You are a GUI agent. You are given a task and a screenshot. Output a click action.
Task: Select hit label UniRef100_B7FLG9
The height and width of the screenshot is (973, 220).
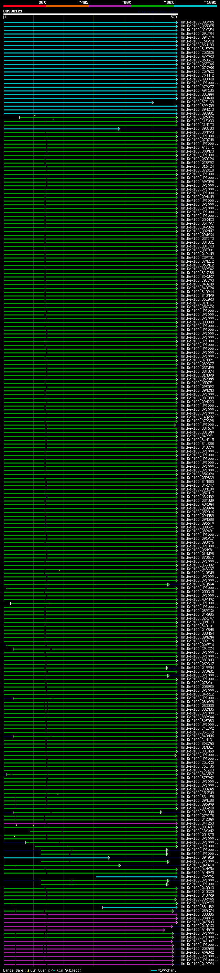tap(197, 102)
